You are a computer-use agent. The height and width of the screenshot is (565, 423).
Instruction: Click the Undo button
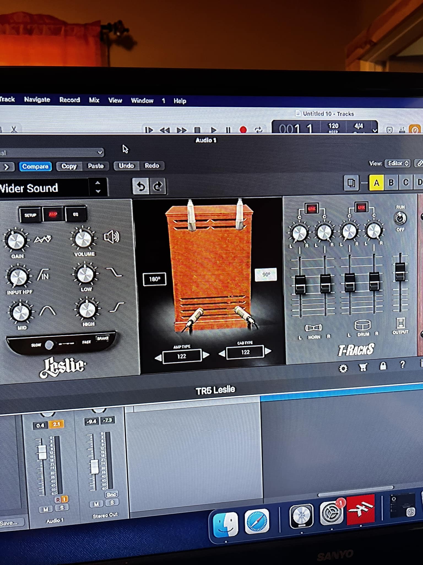pos(126,166)
